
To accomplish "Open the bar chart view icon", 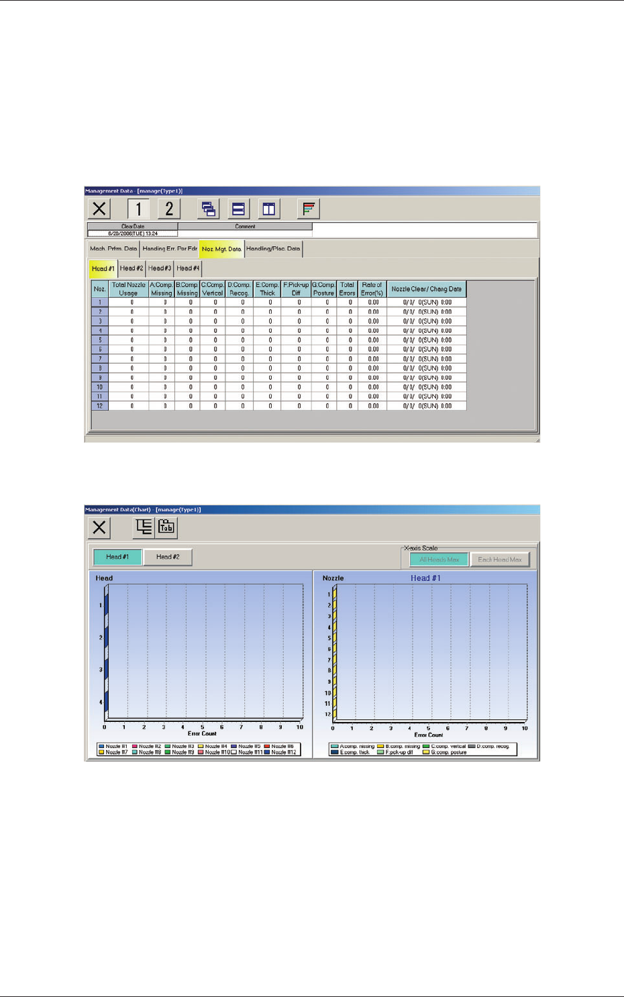I will [309, 209].
